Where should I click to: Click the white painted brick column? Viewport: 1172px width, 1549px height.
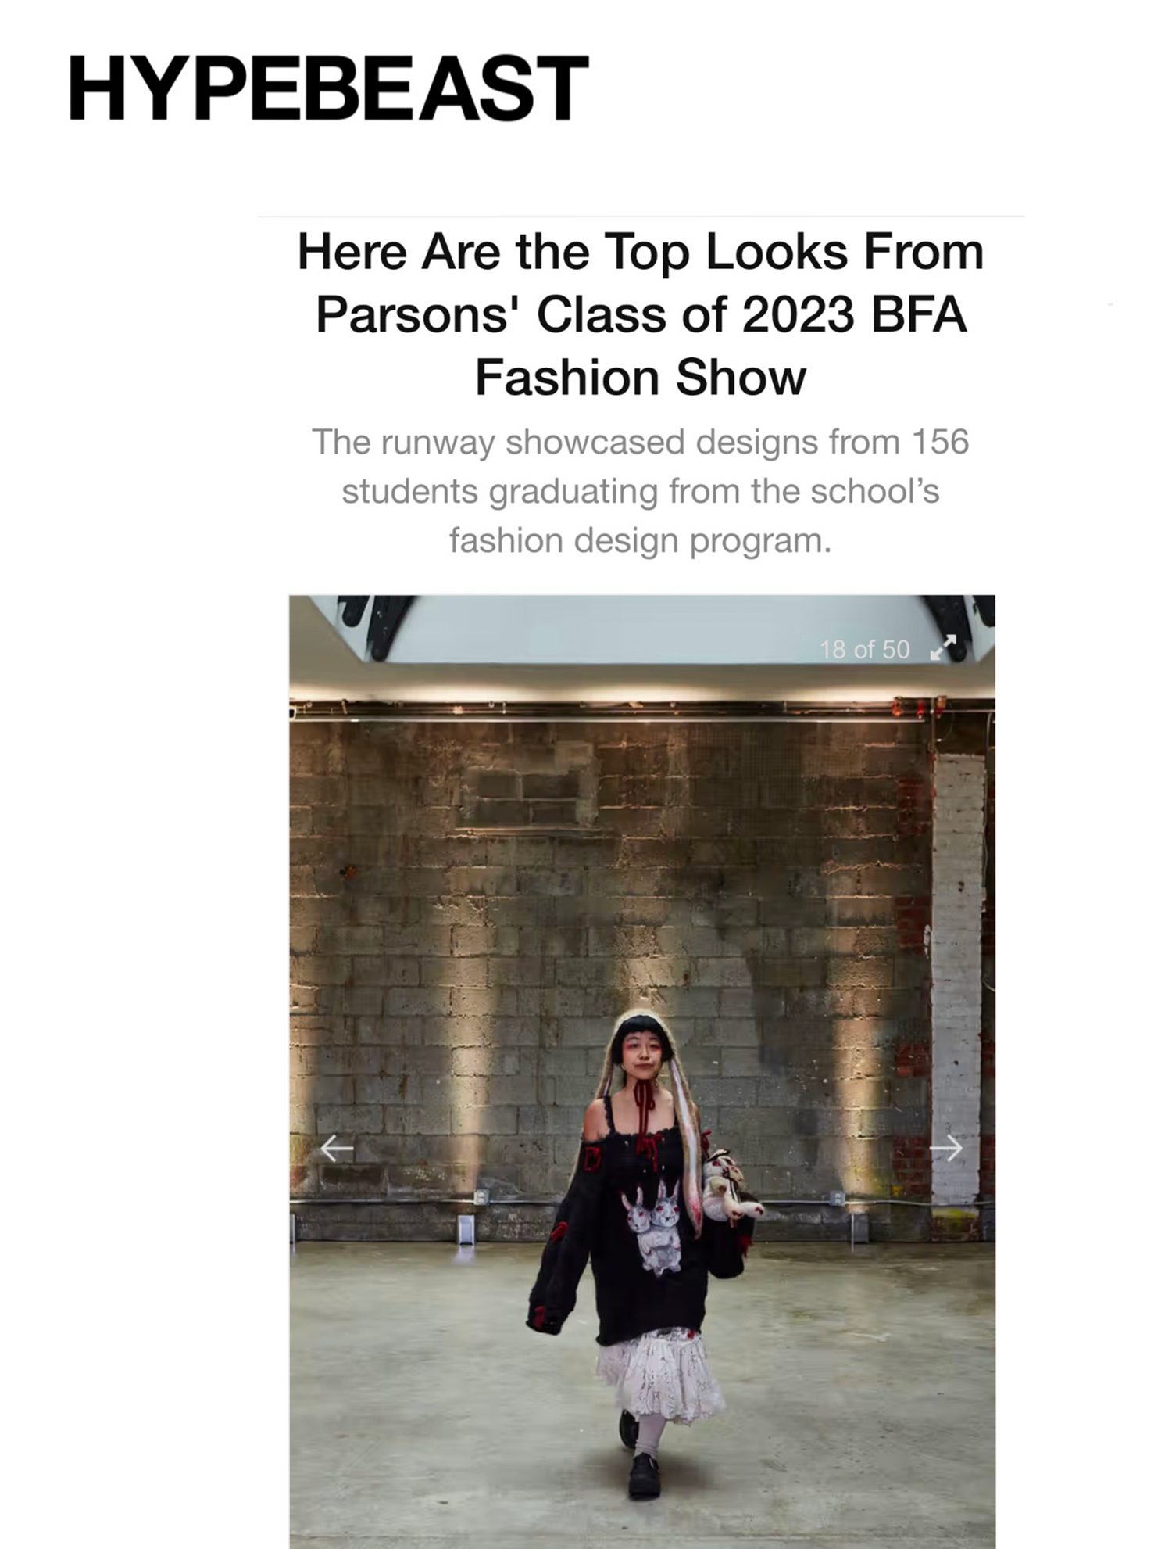(x=957, y=974)
